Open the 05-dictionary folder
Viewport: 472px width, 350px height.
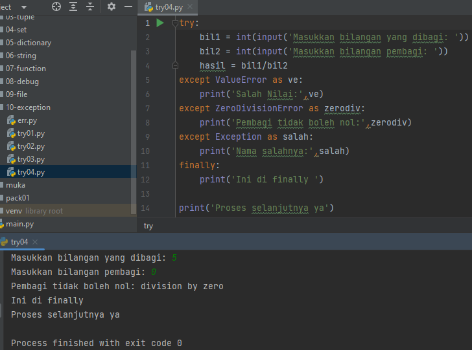tap(29, 43)
